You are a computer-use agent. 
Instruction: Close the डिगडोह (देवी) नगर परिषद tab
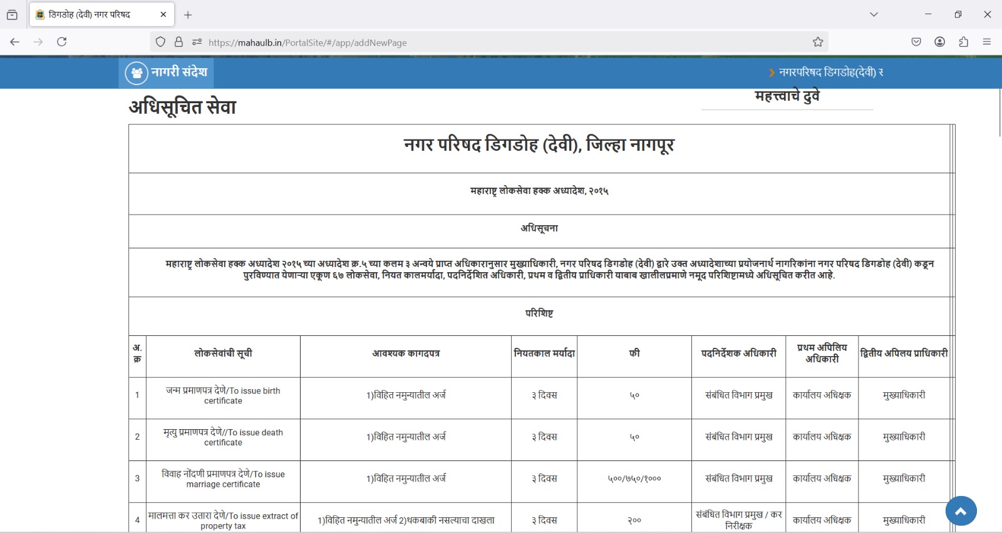tap(163, 14)
